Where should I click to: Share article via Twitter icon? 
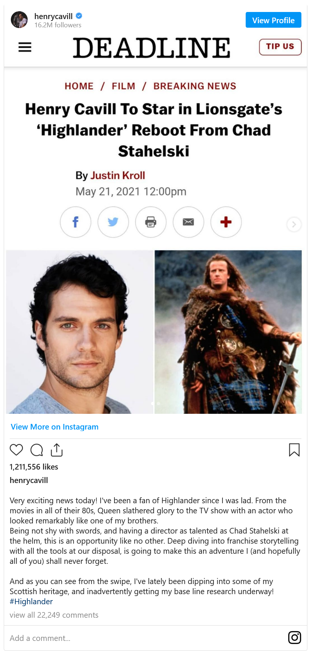(x=113, y=222)
